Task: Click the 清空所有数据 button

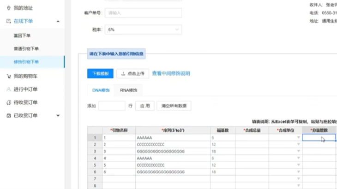Action: (174, 106)
